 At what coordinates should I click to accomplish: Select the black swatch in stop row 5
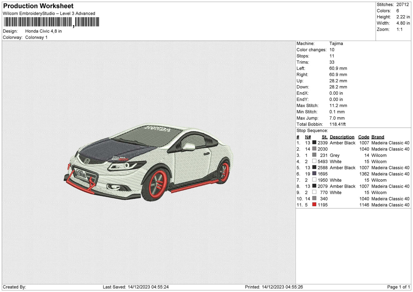[314, 167]
